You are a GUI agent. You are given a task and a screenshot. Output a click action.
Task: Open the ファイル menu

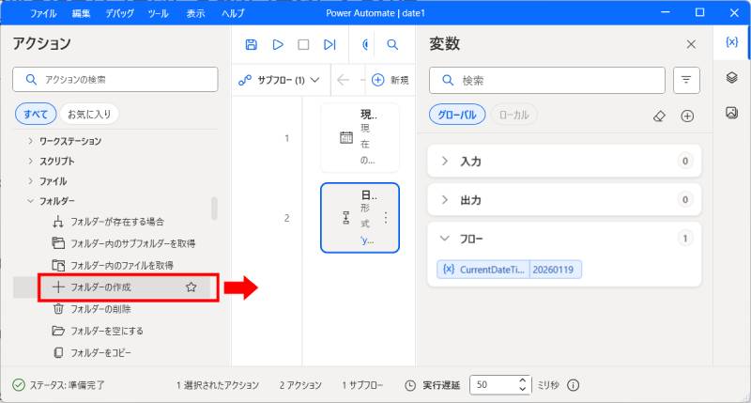click(x=43, y=13)
